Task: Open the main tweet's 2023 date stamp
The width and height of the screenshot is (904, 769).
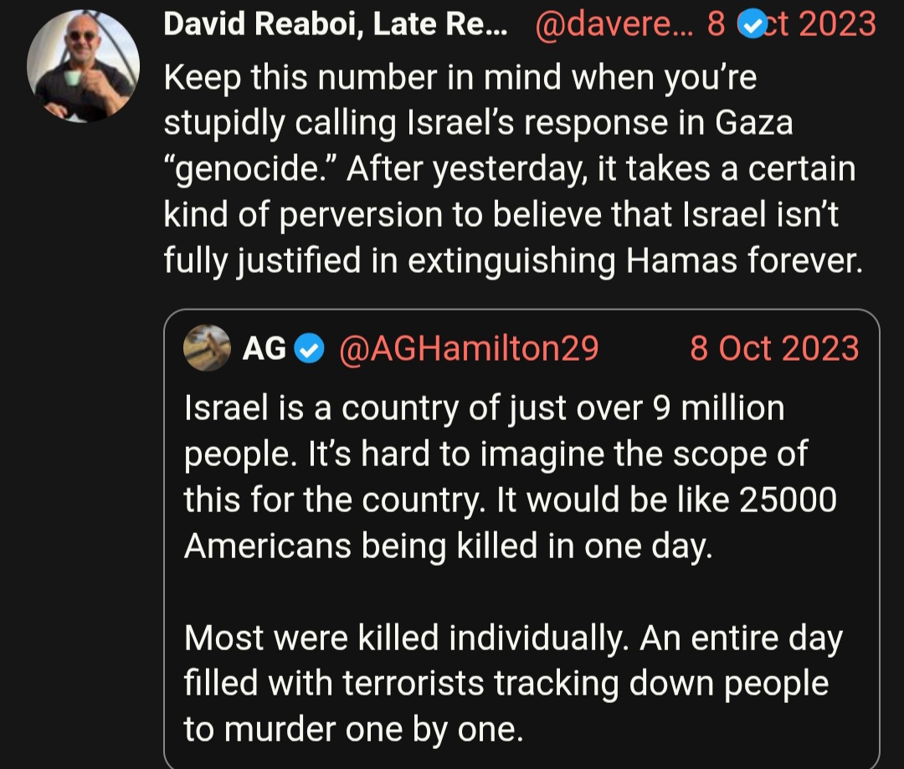Action: point(792,24)
